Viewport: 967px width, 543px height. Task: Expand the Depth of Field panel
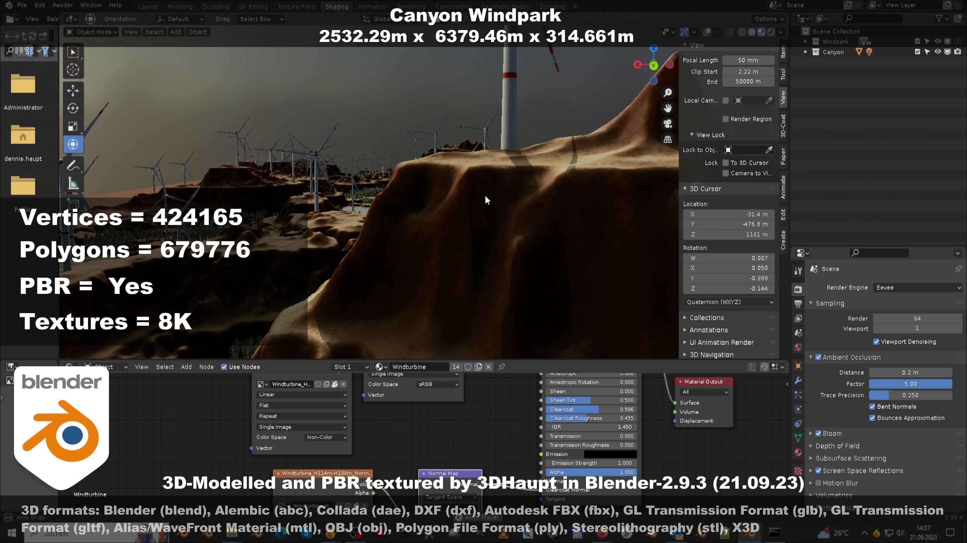point(837,446)
